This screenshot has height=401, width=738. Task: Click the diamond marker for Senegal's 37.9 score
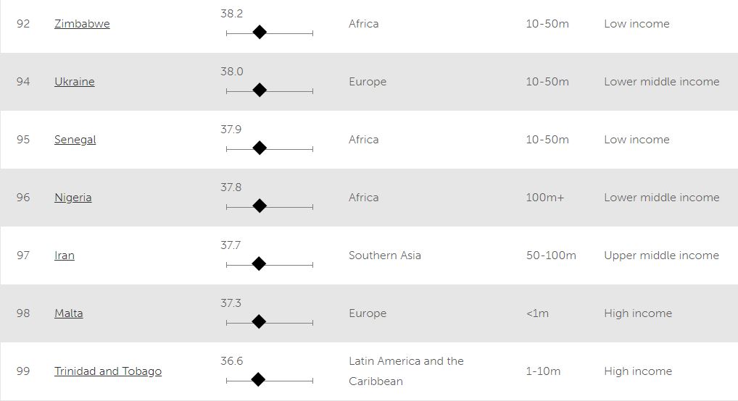pyautogui.click(x=260, y=148)
